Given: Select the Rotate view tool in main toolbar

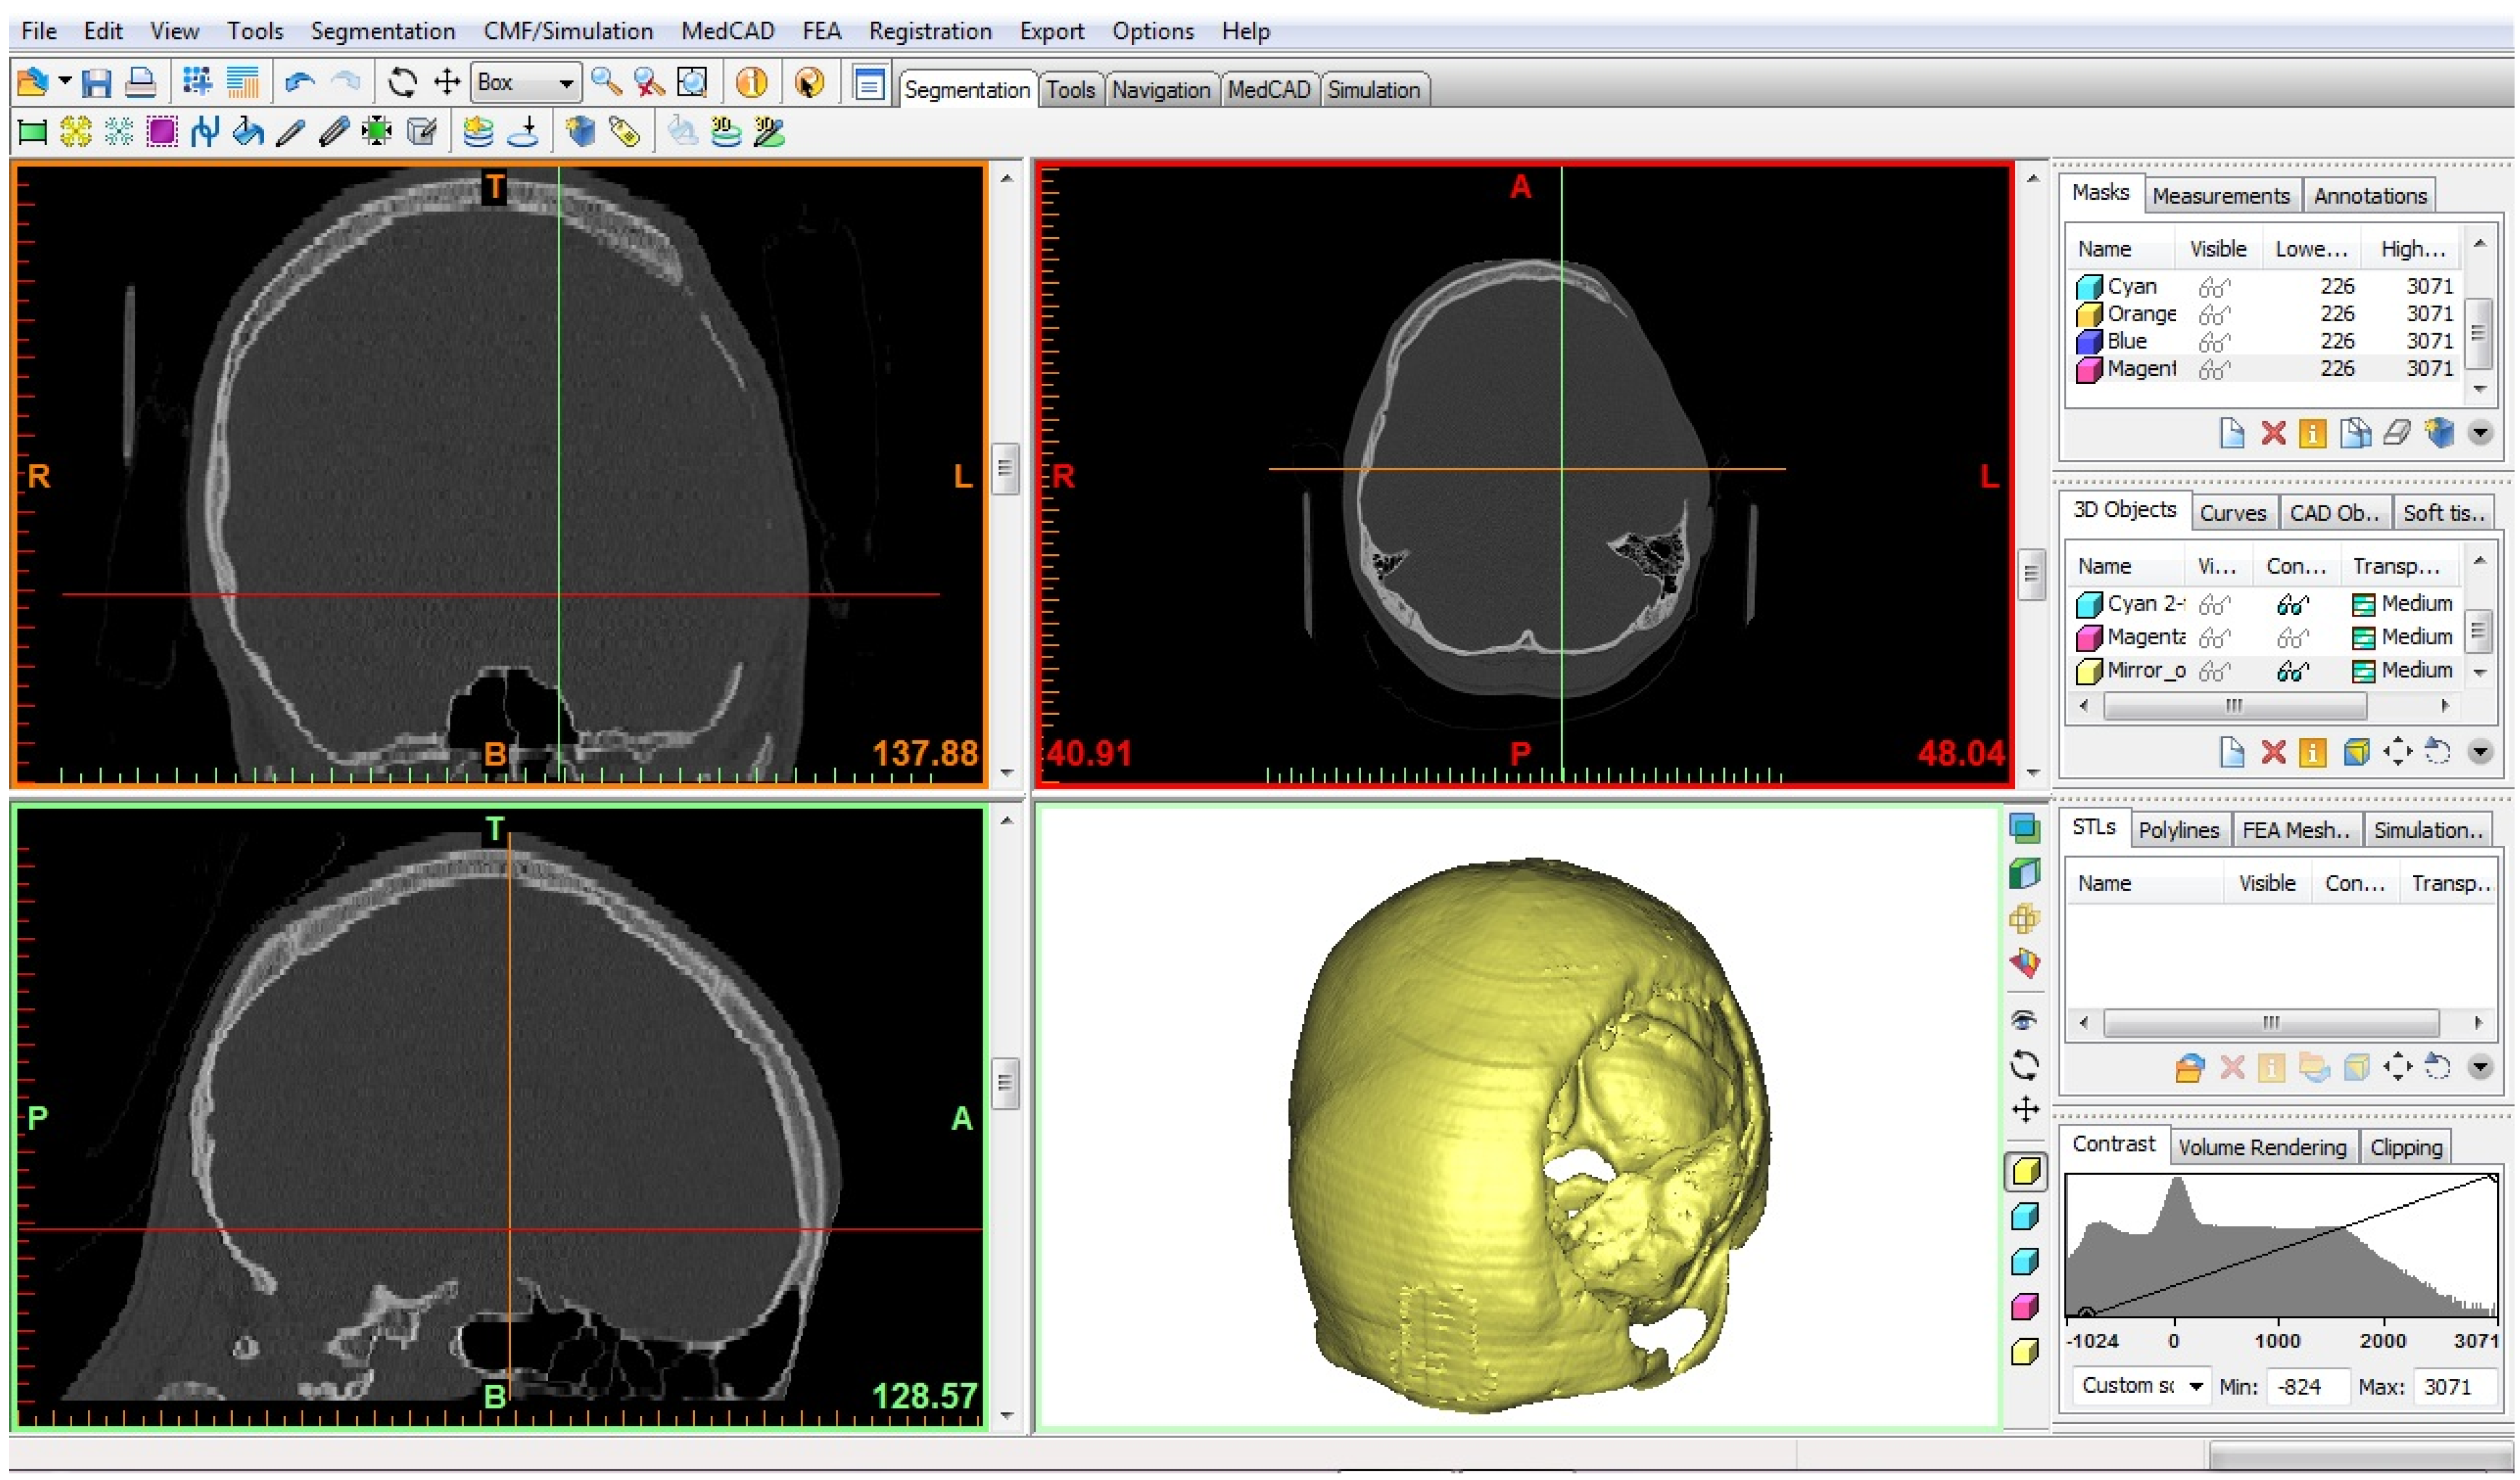Looking at the screenshot, I should [x=402, y=83].
